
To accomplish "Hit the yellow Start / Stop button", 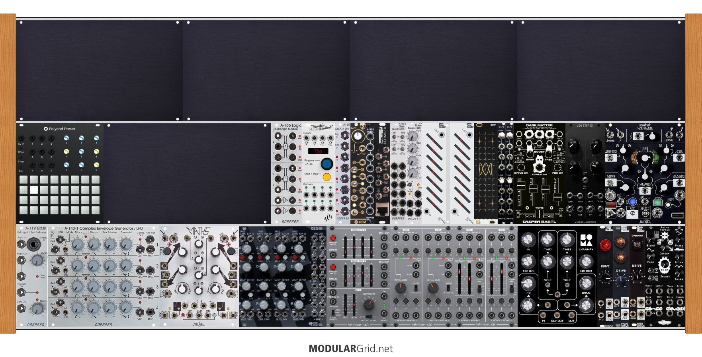I will tap(327, 177).
